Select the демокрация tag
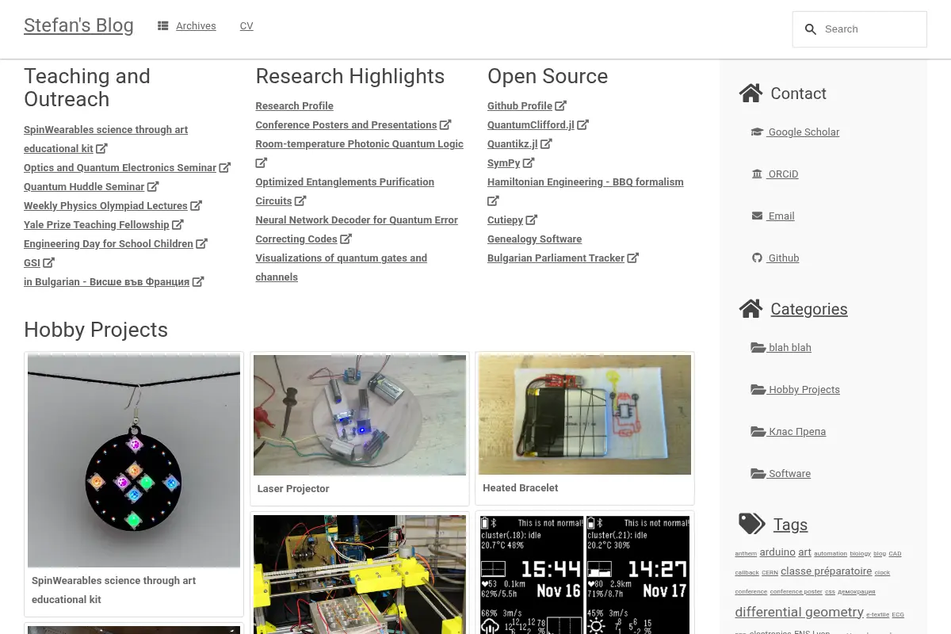 tap(857, 592)
